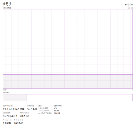This screenshot has width=135, height=127.
Task: Click the shaded in-use segment of memory composition bar
Action: click(15, 98)
